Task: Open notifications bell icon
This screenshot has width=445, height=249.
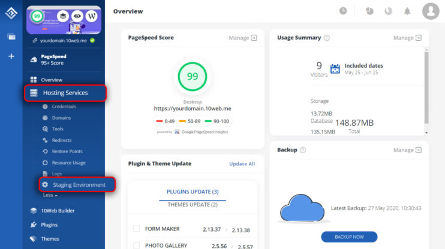Action: click(x=407, y=11)
